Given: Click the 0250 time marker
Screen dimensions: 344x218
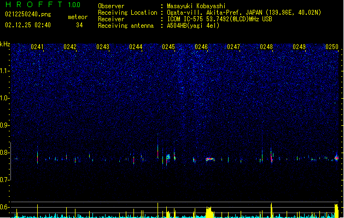Looking at the screenshot, I should [332, 47].
